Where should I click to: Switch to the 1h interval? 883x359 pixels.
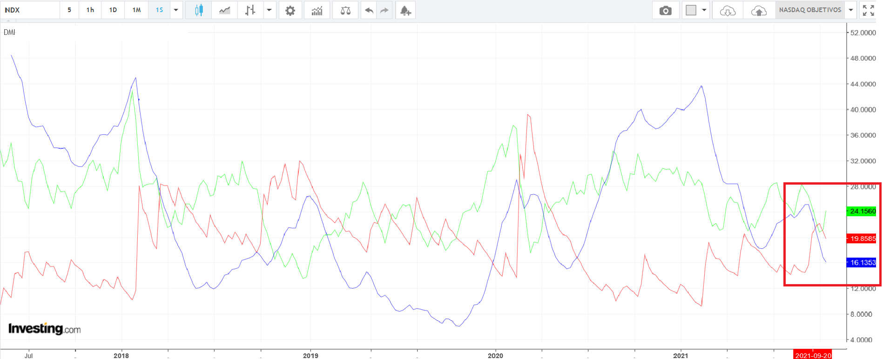90,10
